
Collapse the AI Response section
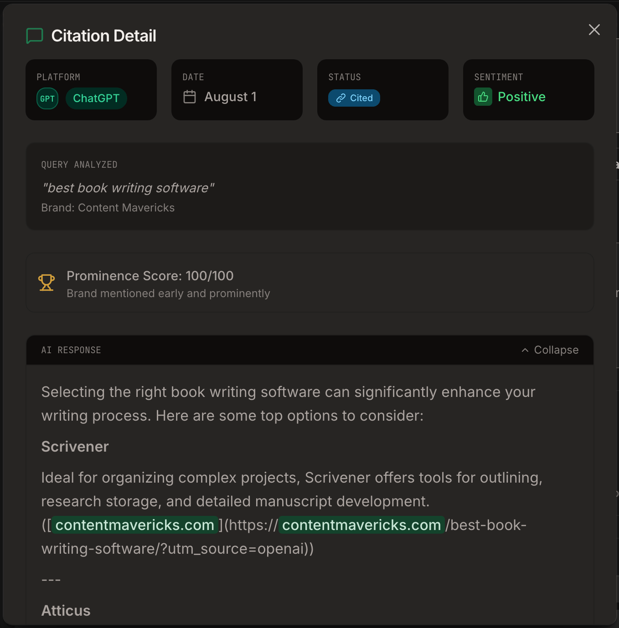pyautogui.click(x=550, y=350)
